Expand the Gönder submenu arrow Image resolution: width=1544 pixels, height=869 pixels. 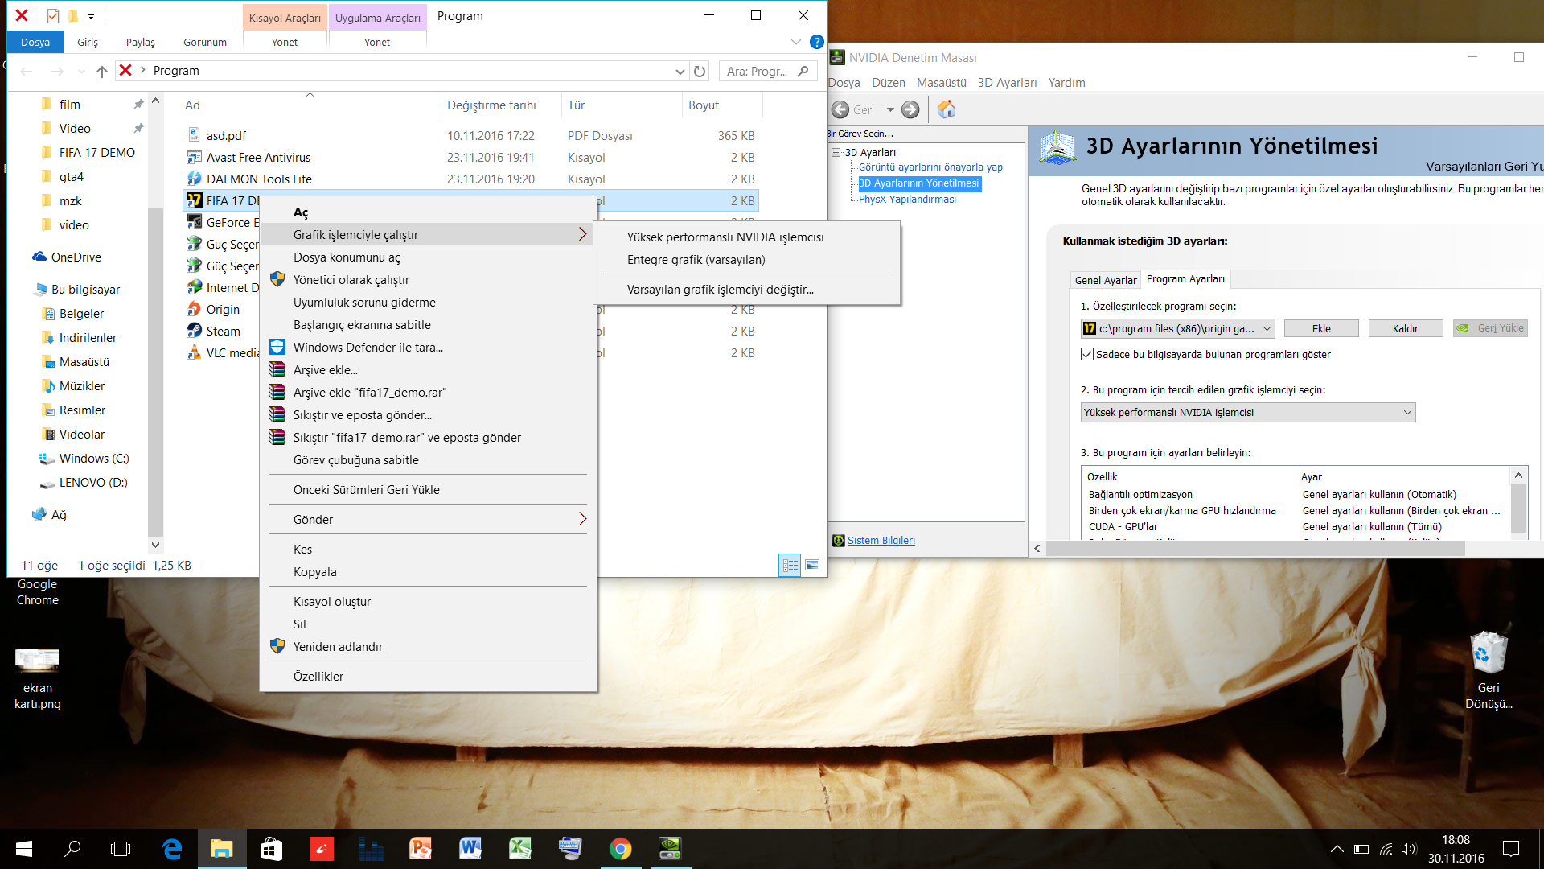(x=582, y=519)
